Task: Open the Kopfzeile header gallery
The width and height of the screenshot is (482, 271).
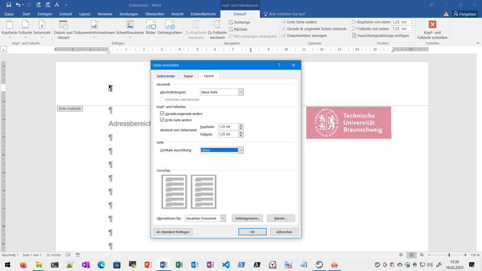Action: coord(10,30)
